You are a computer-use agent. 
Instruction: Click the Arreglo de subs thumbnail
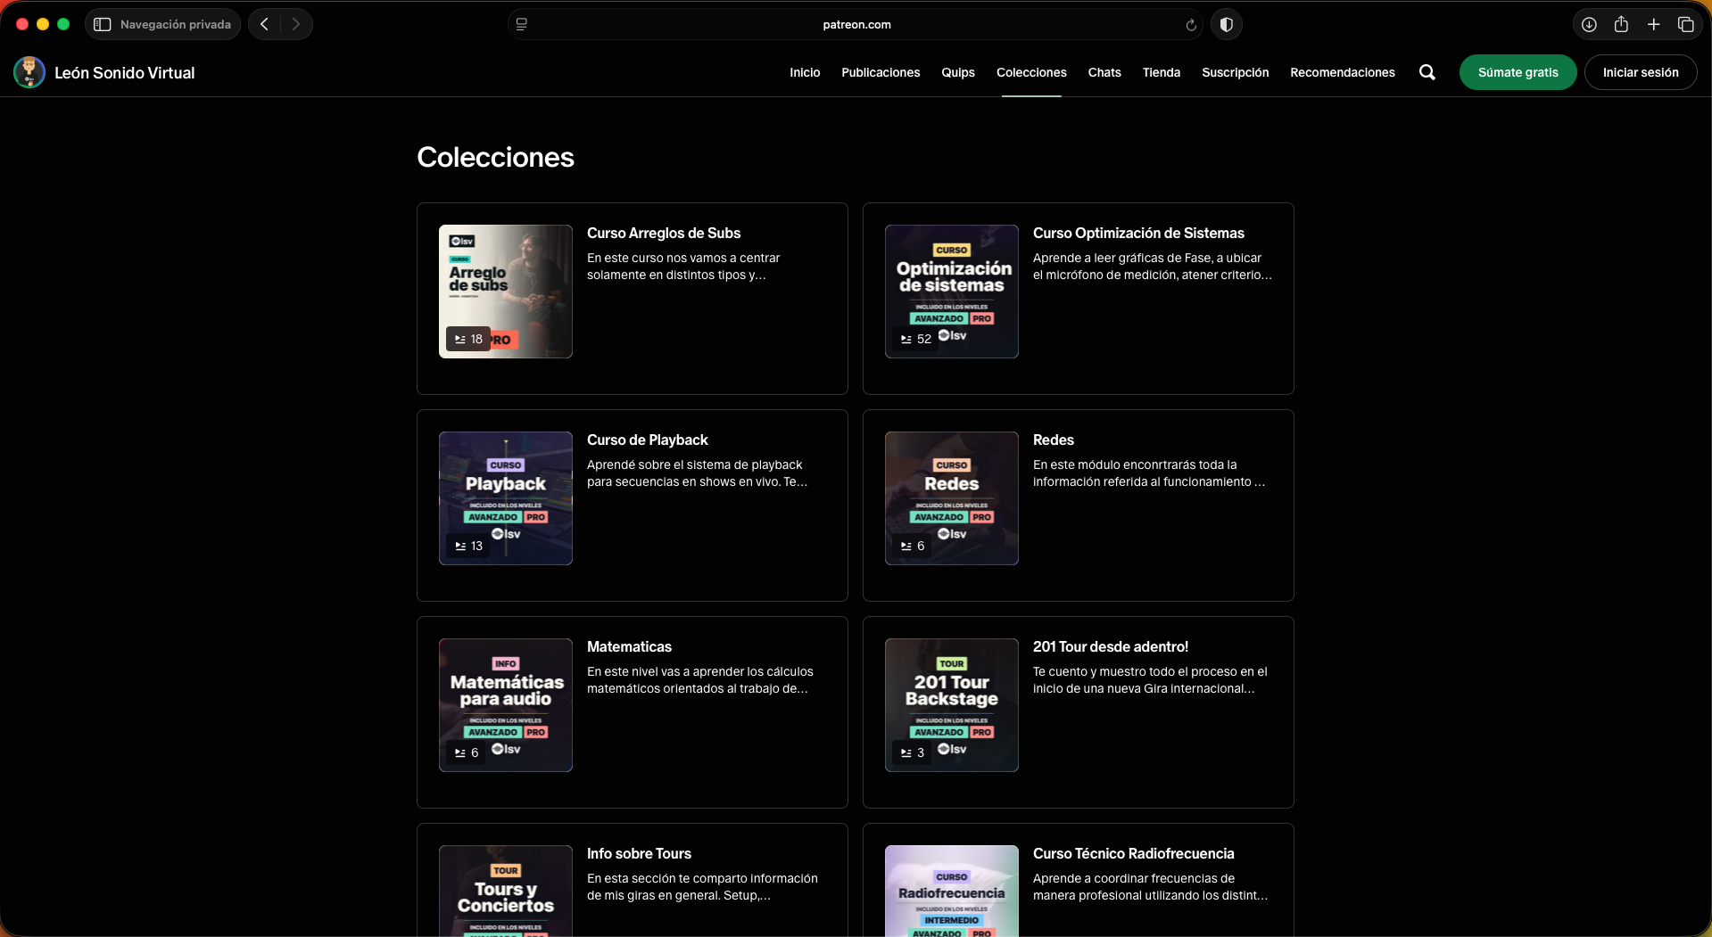pyautogui.click(x=506, y=292)
